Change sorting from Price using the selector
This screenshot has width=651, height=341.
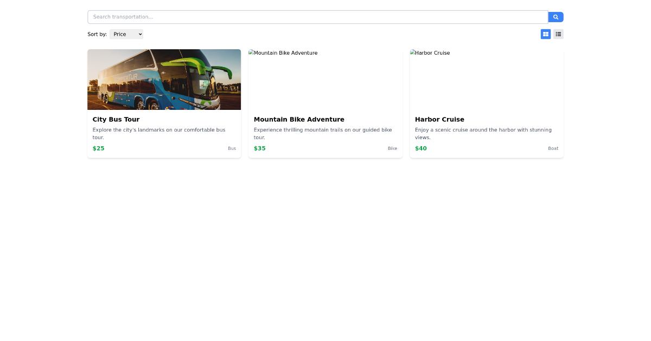point(126,34)
